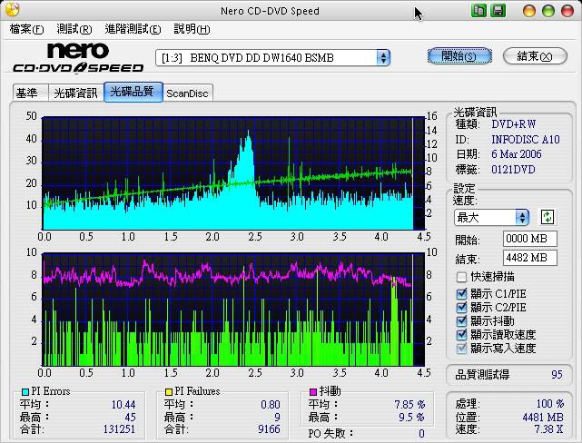This screenshot has width=582, height=443.
Task: Click the Nero CD-DVD Speed window title
Action: coord(270,11)
